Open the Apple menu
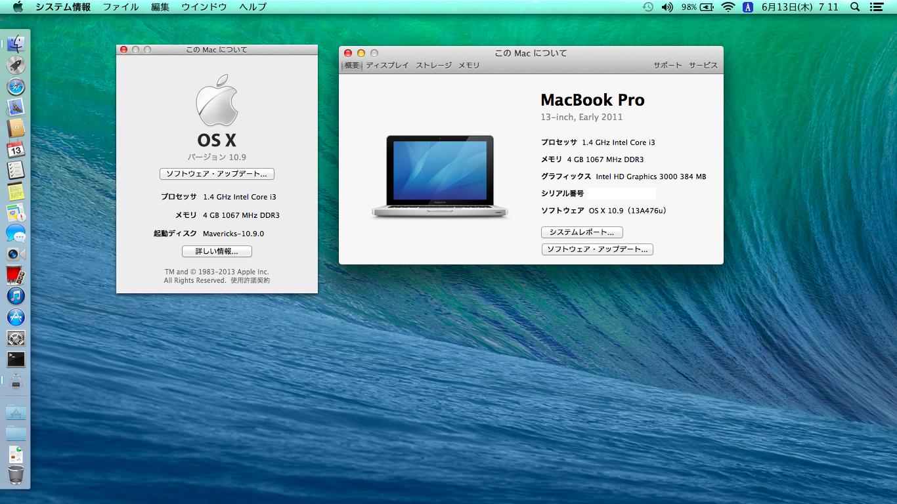The height and width of the screenshot is (504, 897). tap(18, 7)
